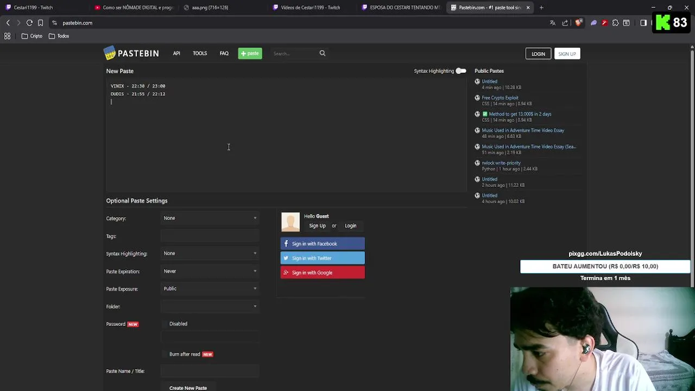Click the window search toolbar icon
This screenshot has width=695, height=391.
(x=626, y=23)
